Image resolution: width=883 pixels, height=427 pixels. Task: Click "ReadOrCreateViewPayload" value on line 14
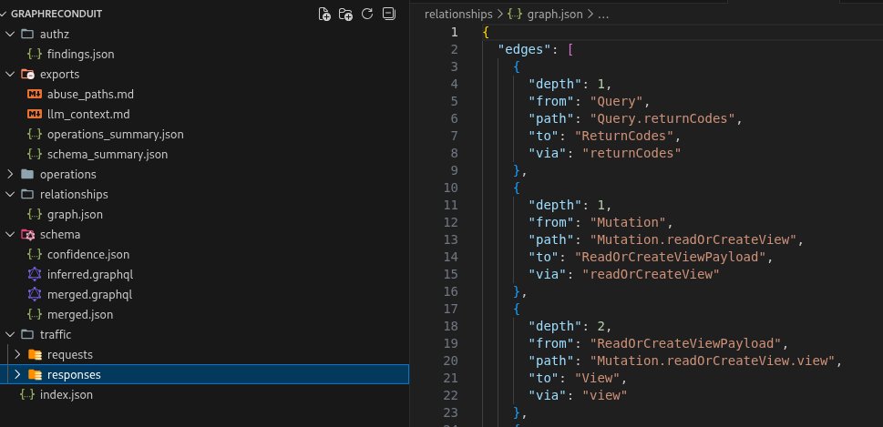pyautogui.click(x=670, y=257)
